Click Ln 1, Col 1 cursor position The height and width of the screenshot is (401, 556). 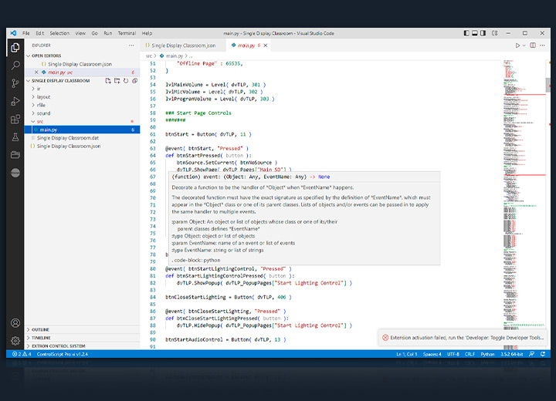tap(406, 354)
